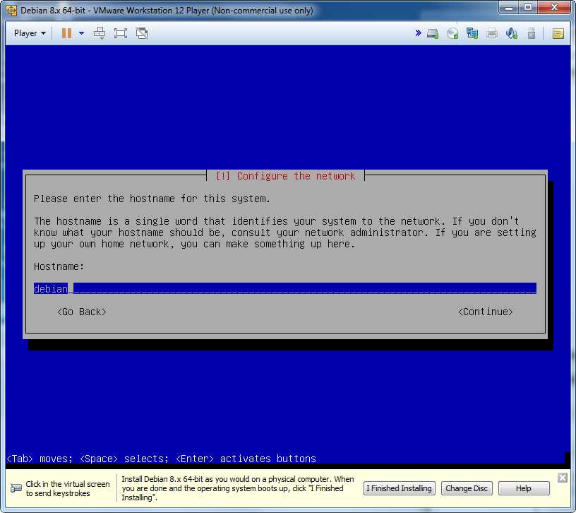Open the message log notes icon
The width and height of the screenshot is (576, 513).
(x=558, y=33)
